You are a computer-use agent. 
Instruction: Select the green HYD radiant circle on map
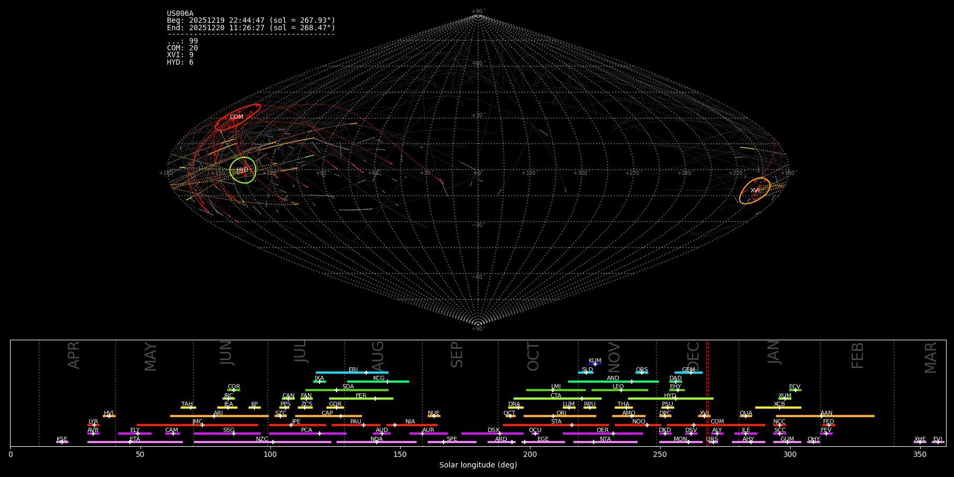tap(243, 170)
